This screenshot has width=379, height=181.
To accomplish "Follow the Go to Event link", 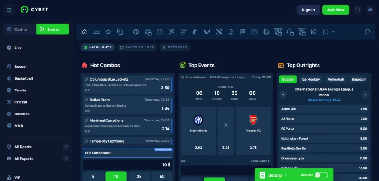I will point(260,161).
